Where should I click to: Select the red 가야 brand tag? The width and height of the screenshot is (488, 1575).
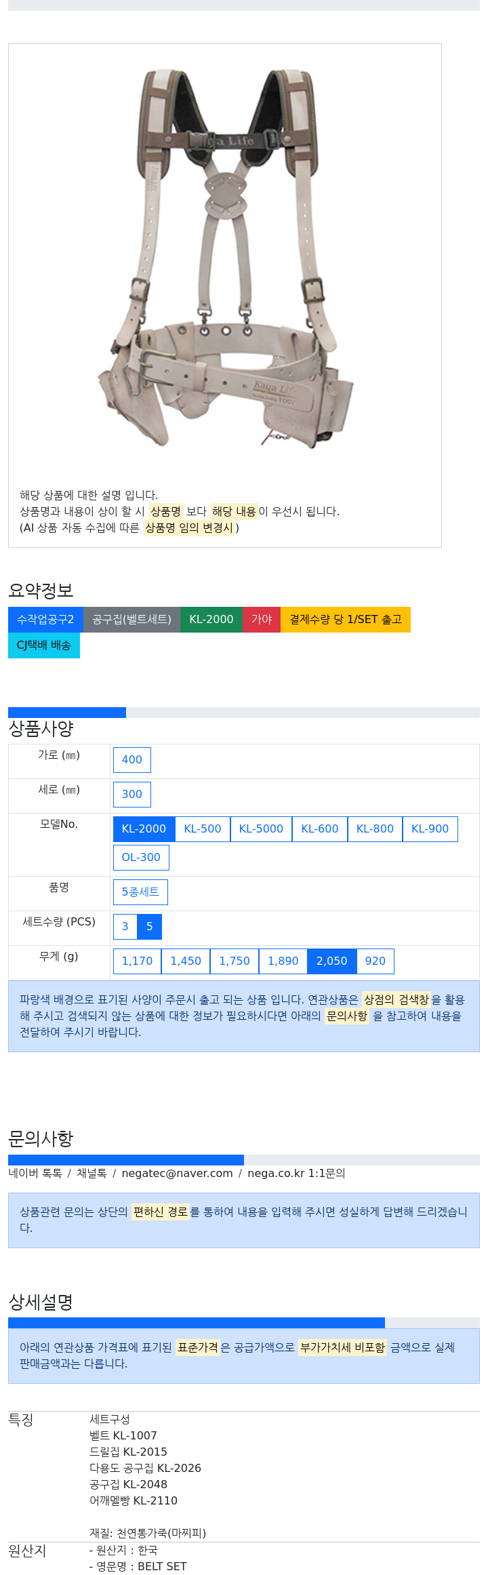click(x=262, y=620)
